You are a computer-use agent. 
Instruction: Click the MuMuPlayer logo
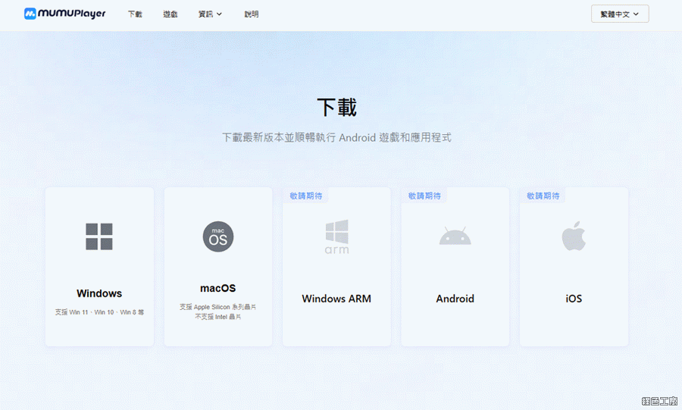click(x=65, y=14)
